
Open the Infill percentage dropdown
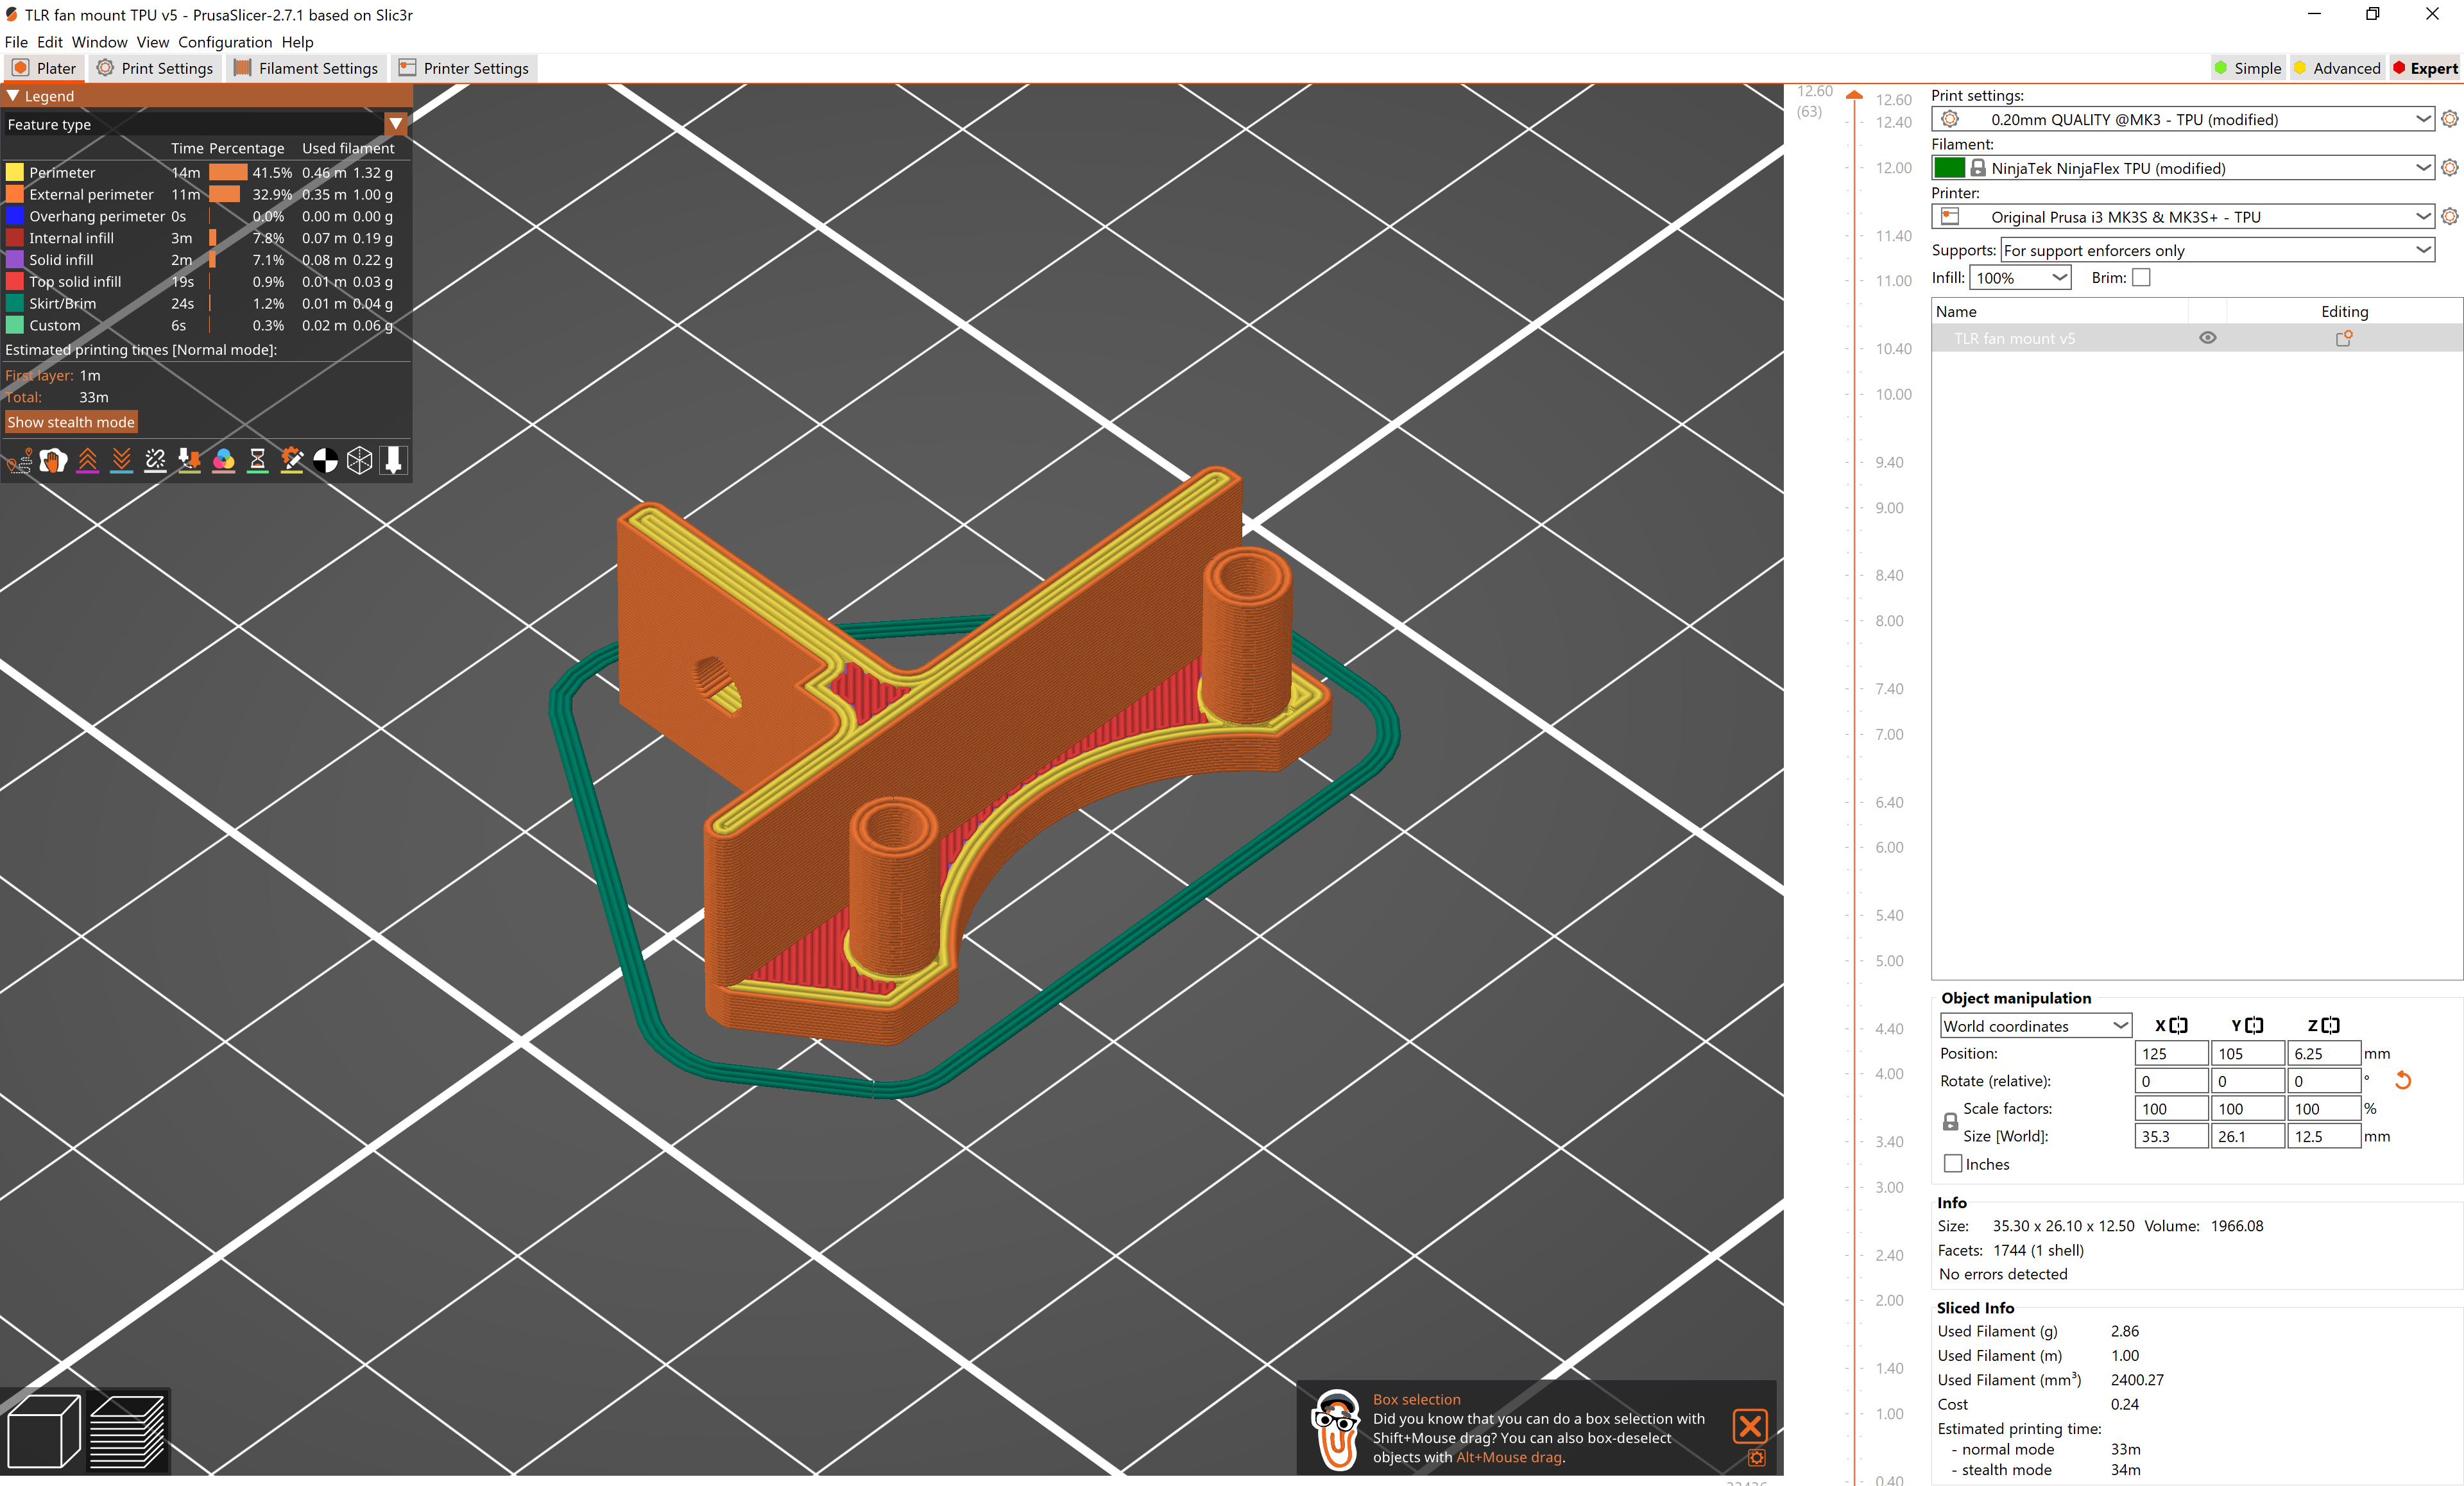click(2019, 278)
